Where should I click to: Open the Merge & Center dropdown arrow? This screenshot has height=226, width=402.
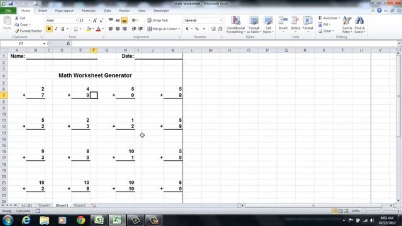179,29
